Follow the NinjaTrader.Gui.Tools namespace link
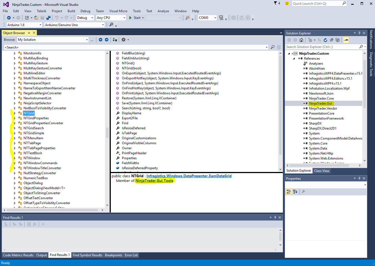Viewport: 375px width, 266px height. [154, 181]
